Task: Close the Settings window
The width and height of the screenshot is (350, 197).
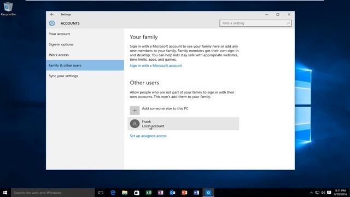Action: tap(289, 14)
